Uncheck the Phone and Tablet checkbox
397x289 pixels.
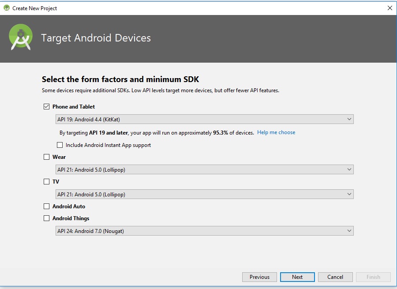tap(46, 107)
